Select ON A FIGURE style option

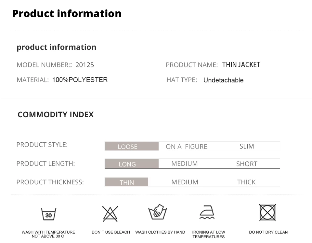coord(186,147)
